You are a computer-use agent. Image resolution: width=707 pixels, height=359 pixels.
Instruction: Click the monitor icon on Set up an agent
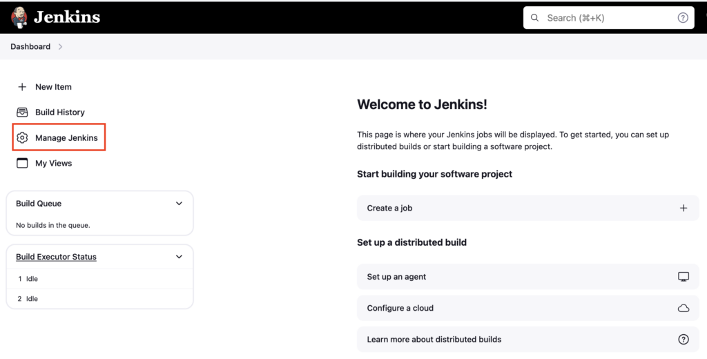(x=684, y=276)
